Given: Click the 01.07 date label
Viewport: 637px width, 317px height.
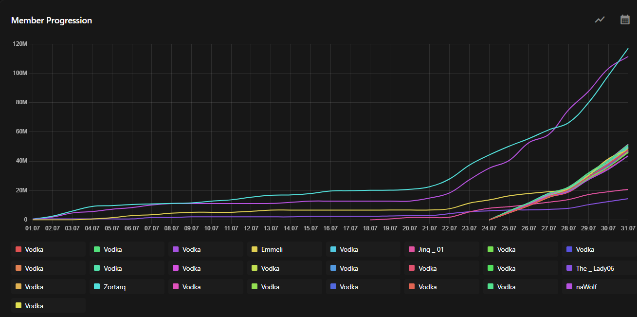Looking at the screenshot, I should point(32,228).
